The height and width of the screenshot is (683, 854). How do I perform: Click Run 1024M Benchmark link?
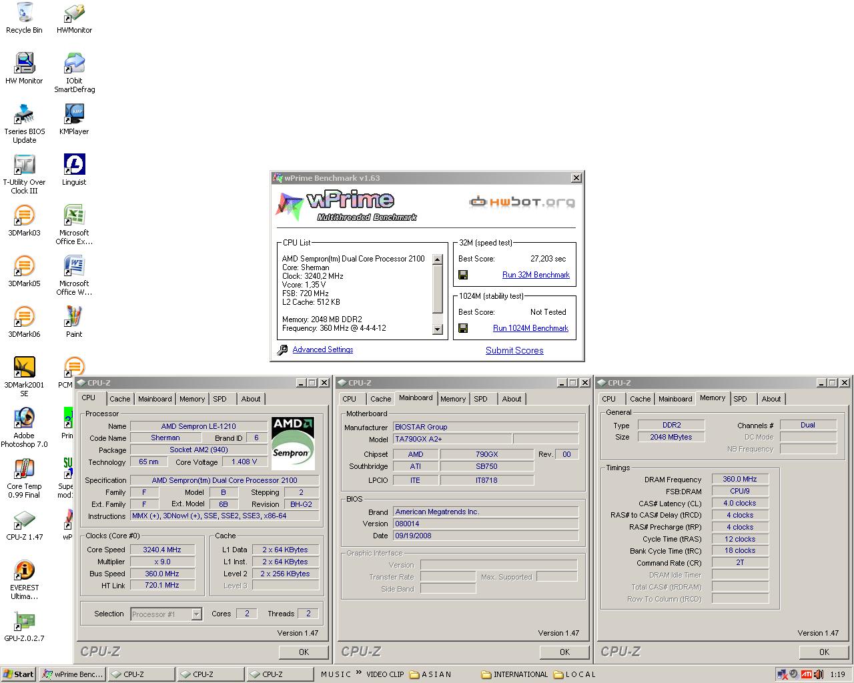pos(530,328)
